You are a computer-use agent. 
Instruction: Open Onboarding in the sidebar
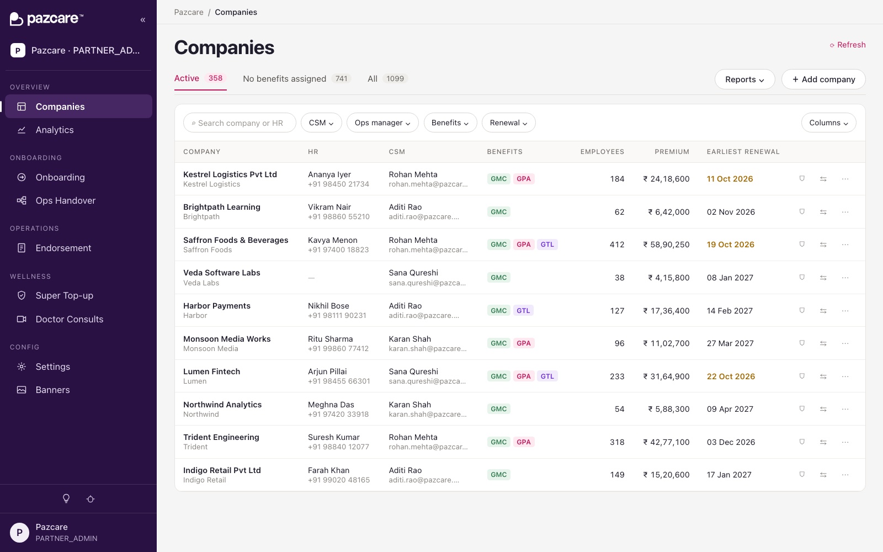[x=78, y=177]
